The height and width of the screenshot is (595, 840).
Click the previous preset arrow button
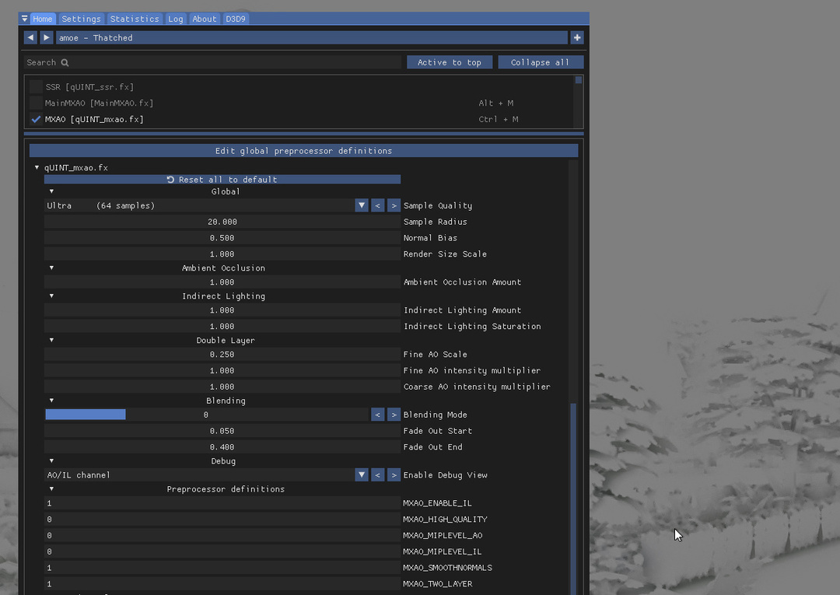tap(30, 37)
